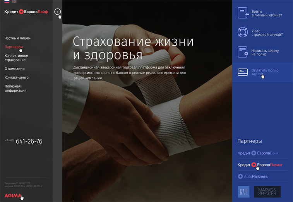Click the Marks & Spencer partner thumbnail
The height and width of the screenshot is (202, 293).
(x=267, y=192)
